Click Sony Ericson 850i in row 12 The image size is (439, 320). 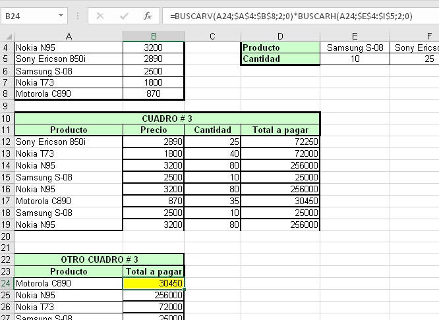coord(69,142)
